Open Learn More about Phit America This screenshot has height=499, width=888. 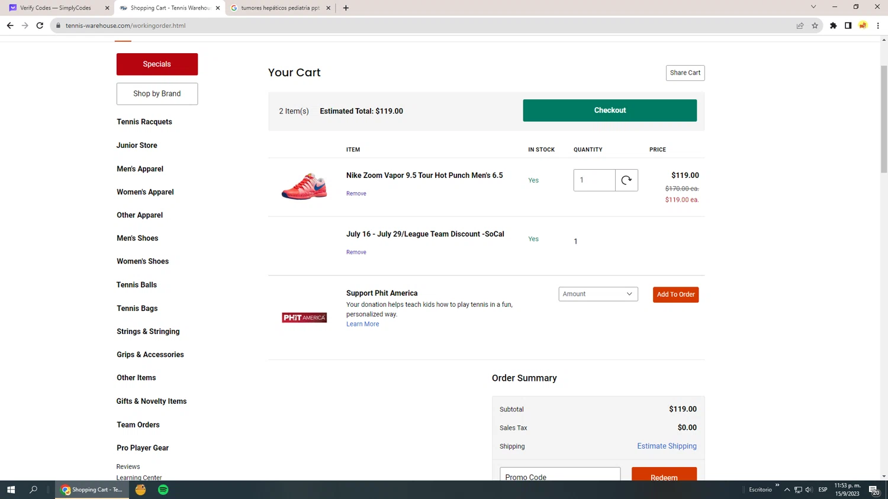(x=362, y=324)
